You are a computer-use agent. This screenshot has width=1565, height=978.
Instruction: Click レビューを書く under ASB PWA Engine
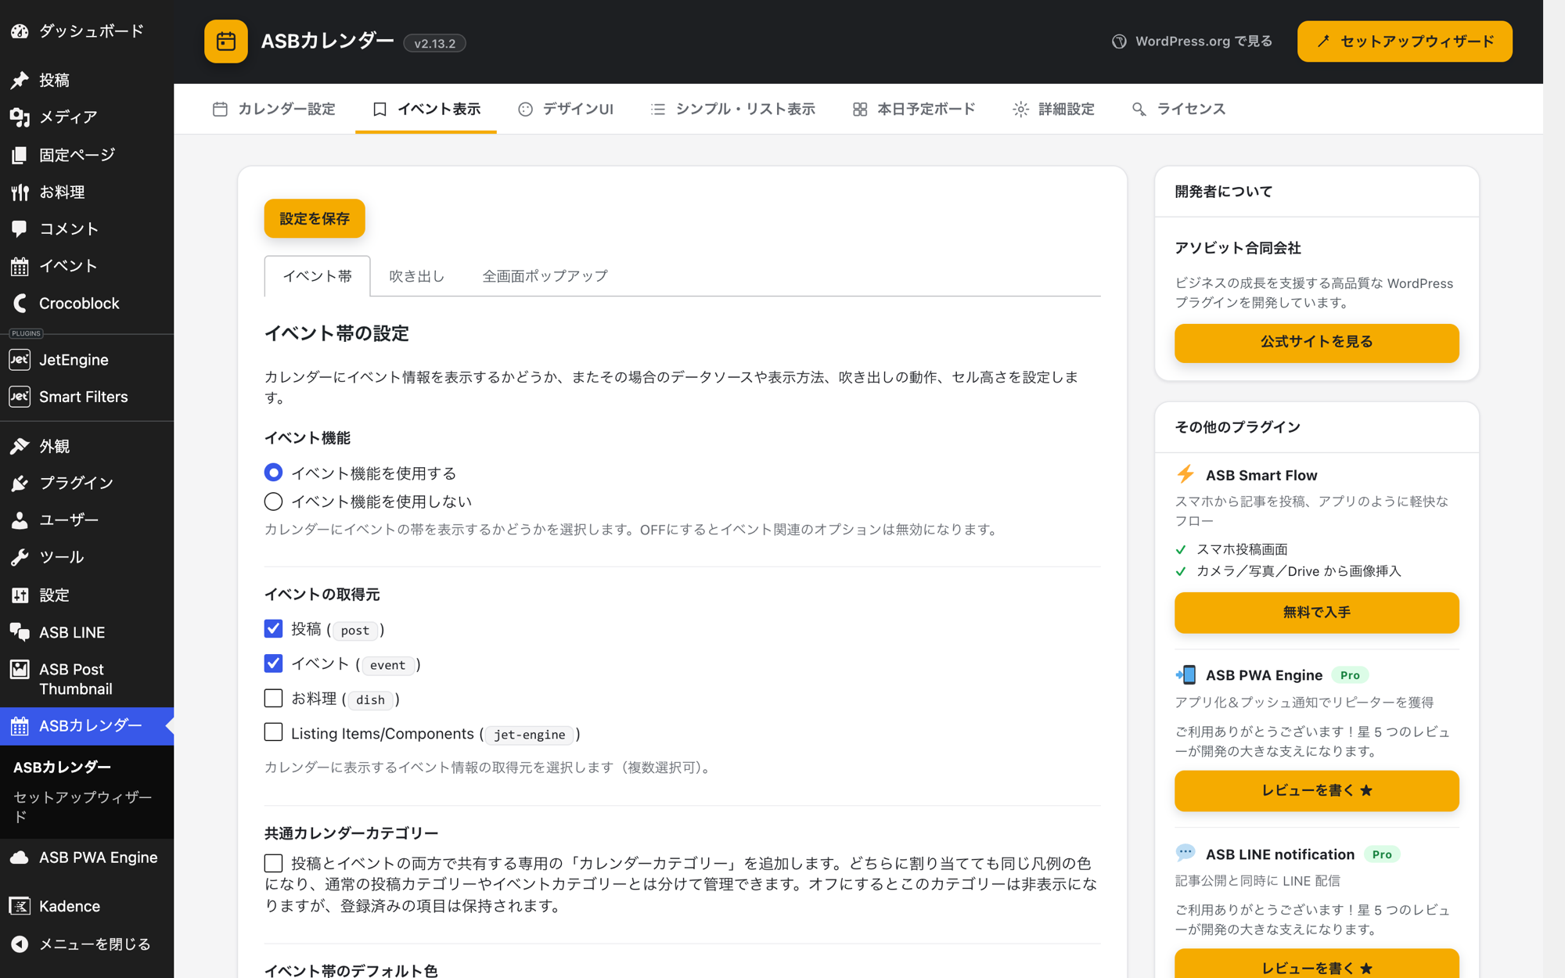pos(1316,790)
